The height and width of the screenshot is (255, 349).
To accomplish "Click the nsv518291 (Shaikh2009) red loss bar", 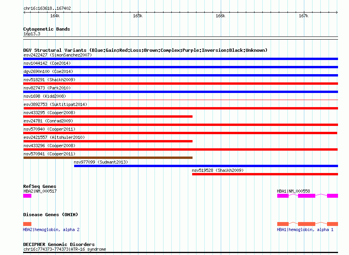I will click(180, 84).
